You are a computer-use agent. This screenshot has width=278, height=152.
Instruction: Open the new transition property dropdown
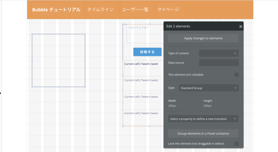[203, 119]
